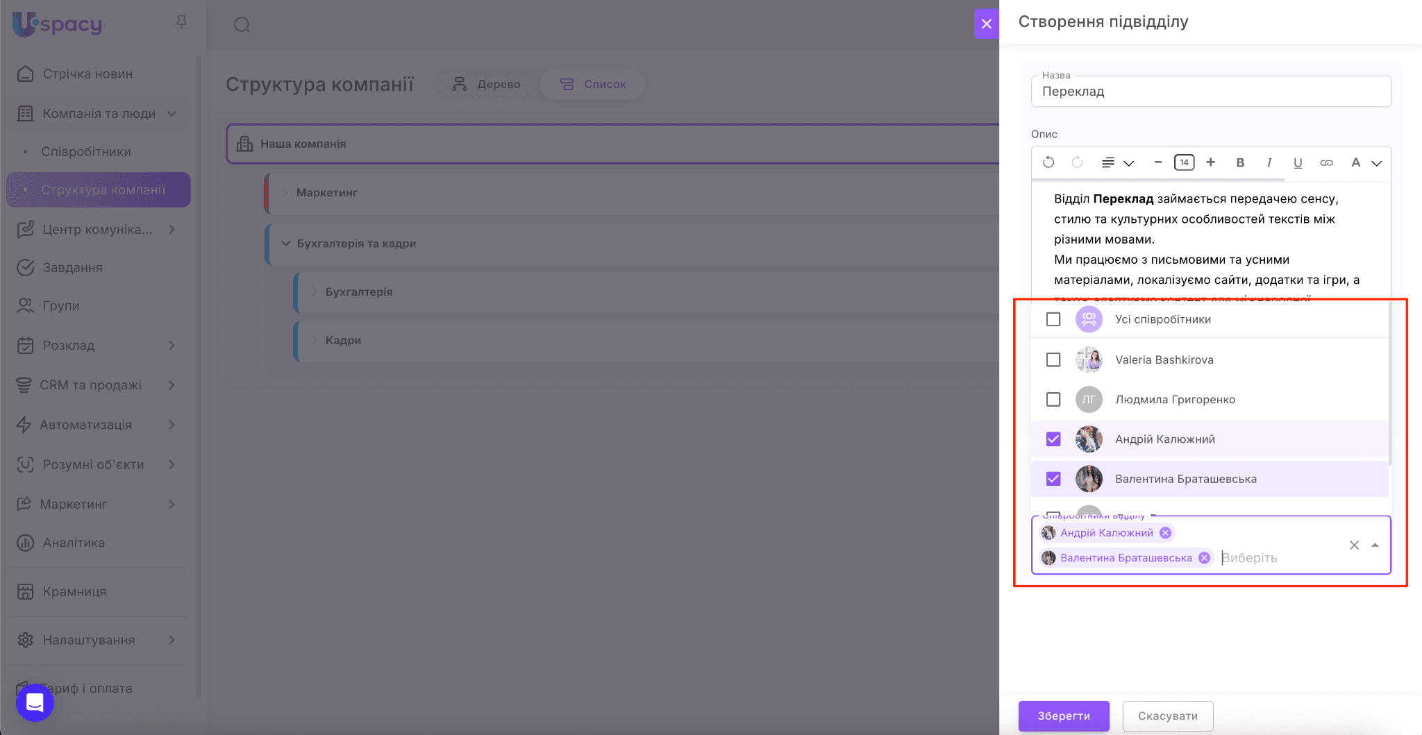Click into the Назва input field
Viewport: 1422px width, 735px height.
point(1210,92)
